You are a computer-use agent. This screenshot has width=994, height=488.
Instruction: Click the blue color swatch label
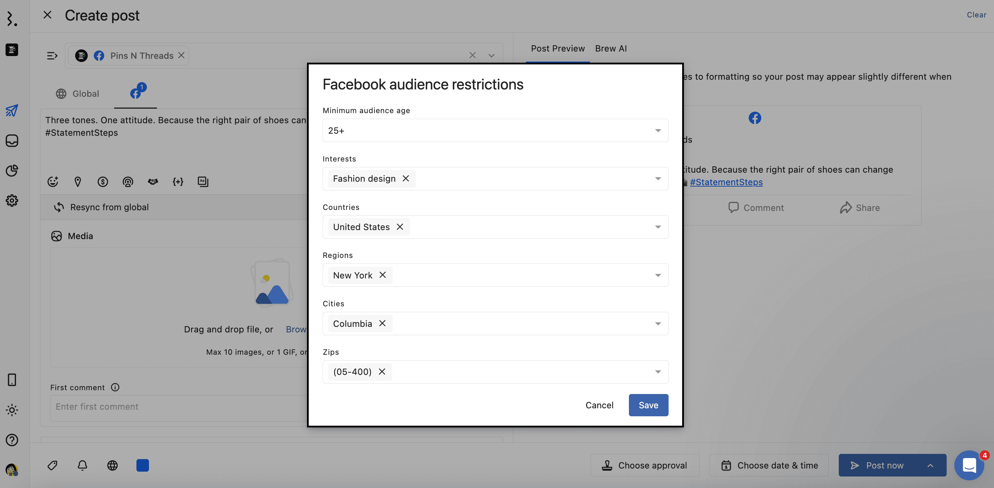point(142,465)
